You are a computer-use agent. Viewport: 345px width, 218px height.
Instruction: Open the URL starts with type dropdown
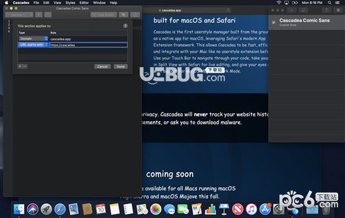coord(33,45)
